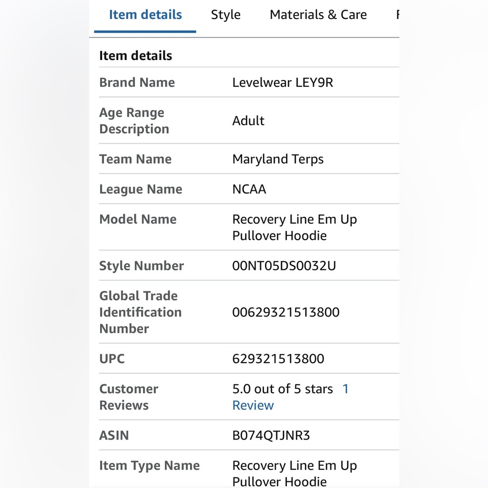The image size is (488, 488).
Task: Click the Adult value
Action: (248, 121)
